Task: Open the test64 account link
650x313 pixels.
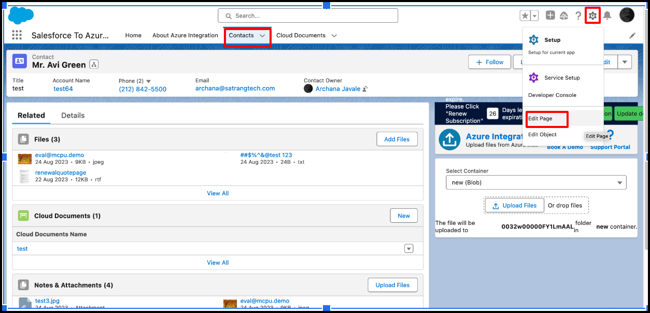Action: [63, 89]
